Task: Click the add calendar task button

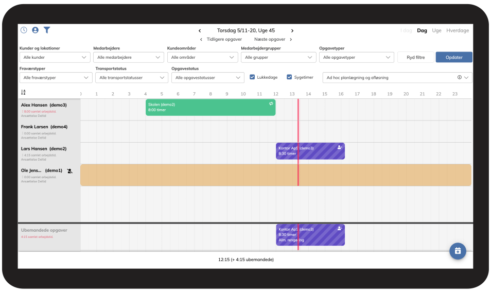Action: [458, 251]
